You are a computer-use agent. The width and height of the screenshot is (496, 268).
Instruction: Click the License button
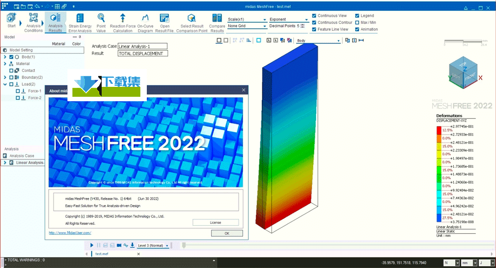[x=215, y=222]
